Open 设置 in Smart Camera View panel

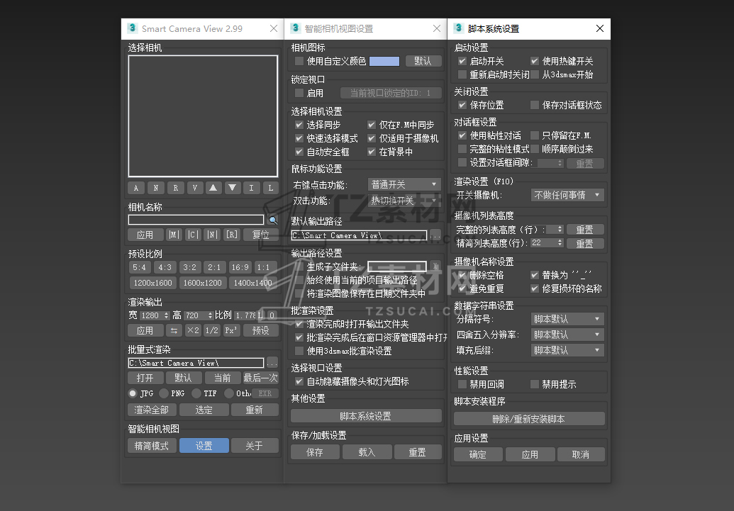pos(204,446)
